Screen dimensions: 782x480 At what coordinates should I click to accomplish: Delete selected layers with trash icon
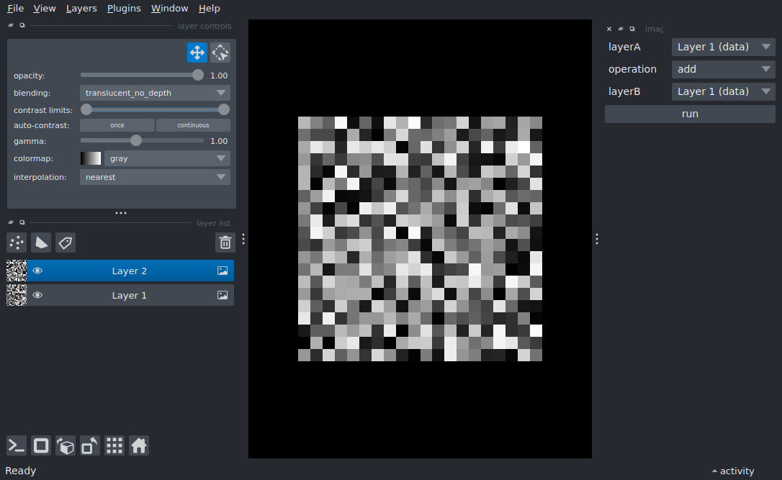coord(225,243)
